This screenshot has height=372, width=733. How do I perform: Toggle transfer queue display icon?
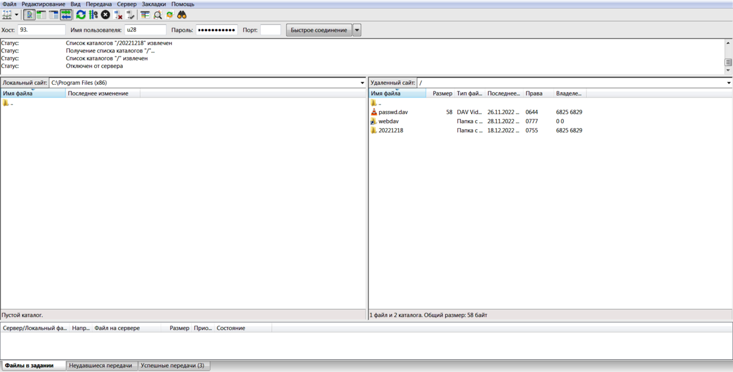click(x=66, y=15)
